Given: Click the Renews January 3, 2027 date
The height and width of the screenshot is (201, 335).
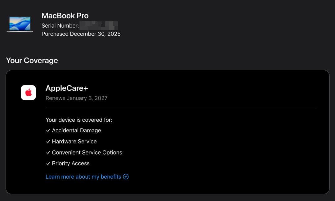Looking at the screenshot, I should coord(77,98).
